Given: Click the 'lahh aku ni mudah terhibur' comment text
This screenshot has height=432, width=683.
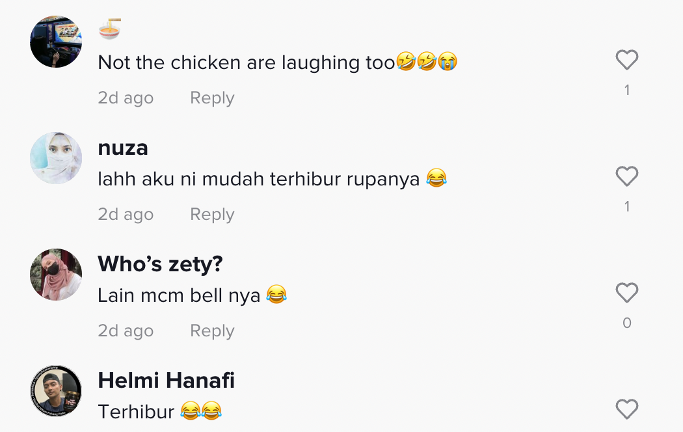Looking at the screenshot, I should (258, 179).
